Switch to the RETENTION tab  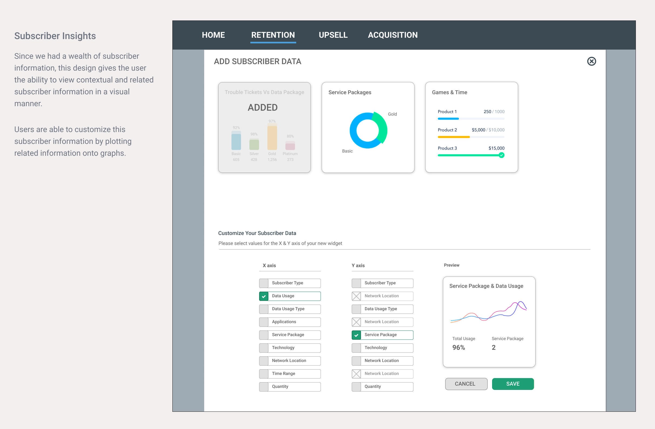tap(273, 35)
